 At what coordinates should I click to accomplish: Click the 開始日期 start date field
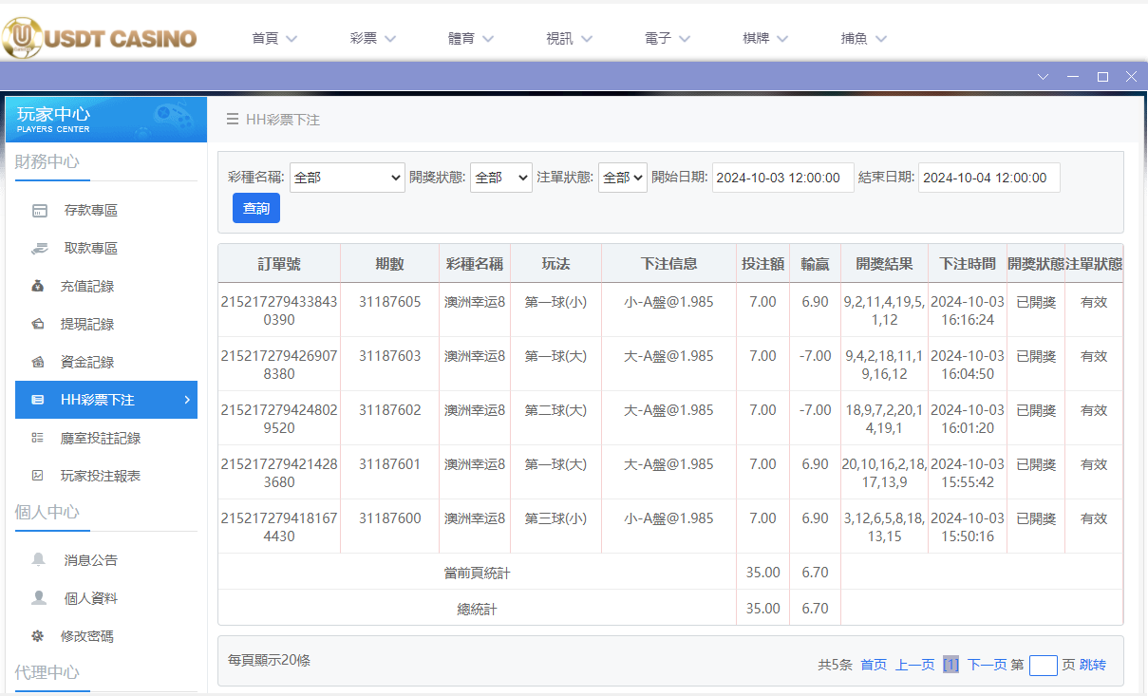point(782,177)
